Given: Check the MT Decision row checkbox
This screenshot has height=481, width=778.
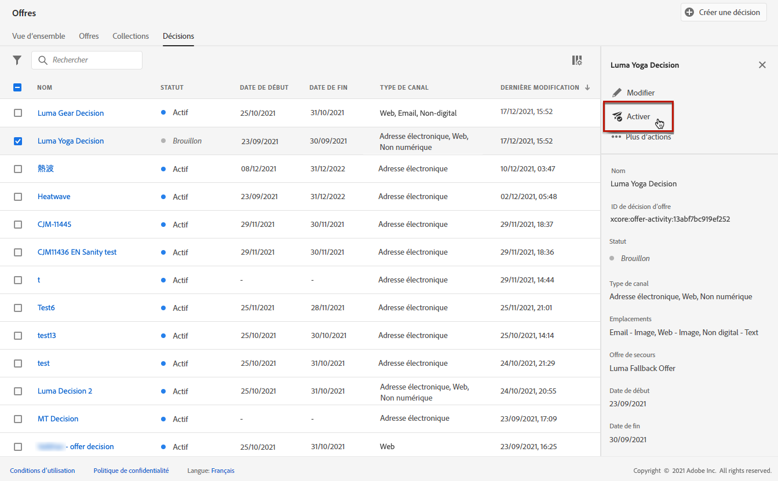Looking at the screenshot, I should [18, 419].
